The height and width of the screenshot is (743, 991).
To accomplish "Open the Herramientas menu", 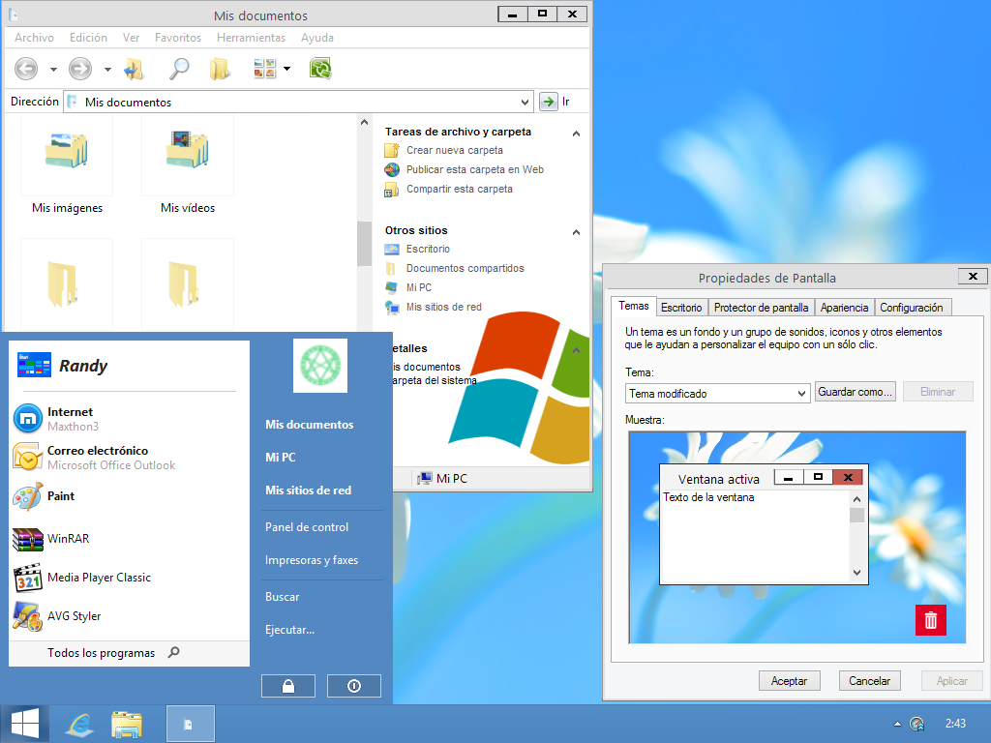I will [251, 38].
